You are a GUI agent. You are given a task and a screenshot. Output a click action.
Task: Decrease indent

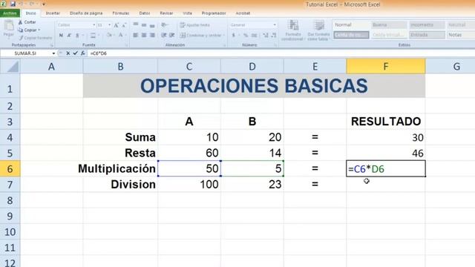[164, 36]
